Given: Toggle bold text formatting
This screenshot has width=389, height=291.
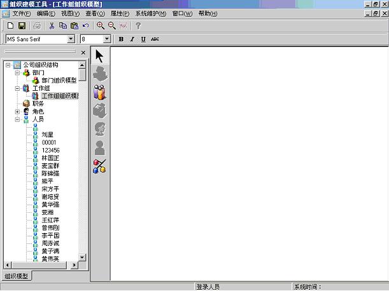Looking at the screenshot, I should (x=121, y=39).
